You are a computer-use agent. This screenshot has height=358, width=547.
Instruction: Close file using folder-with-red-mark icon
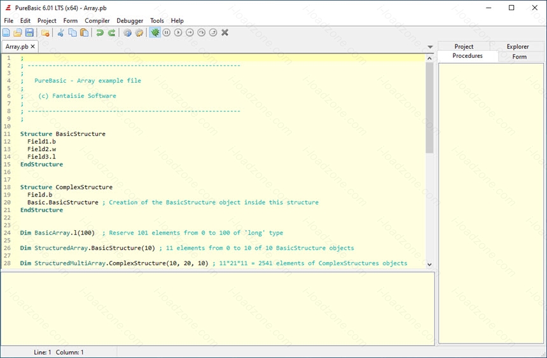[x=45, y=33]
